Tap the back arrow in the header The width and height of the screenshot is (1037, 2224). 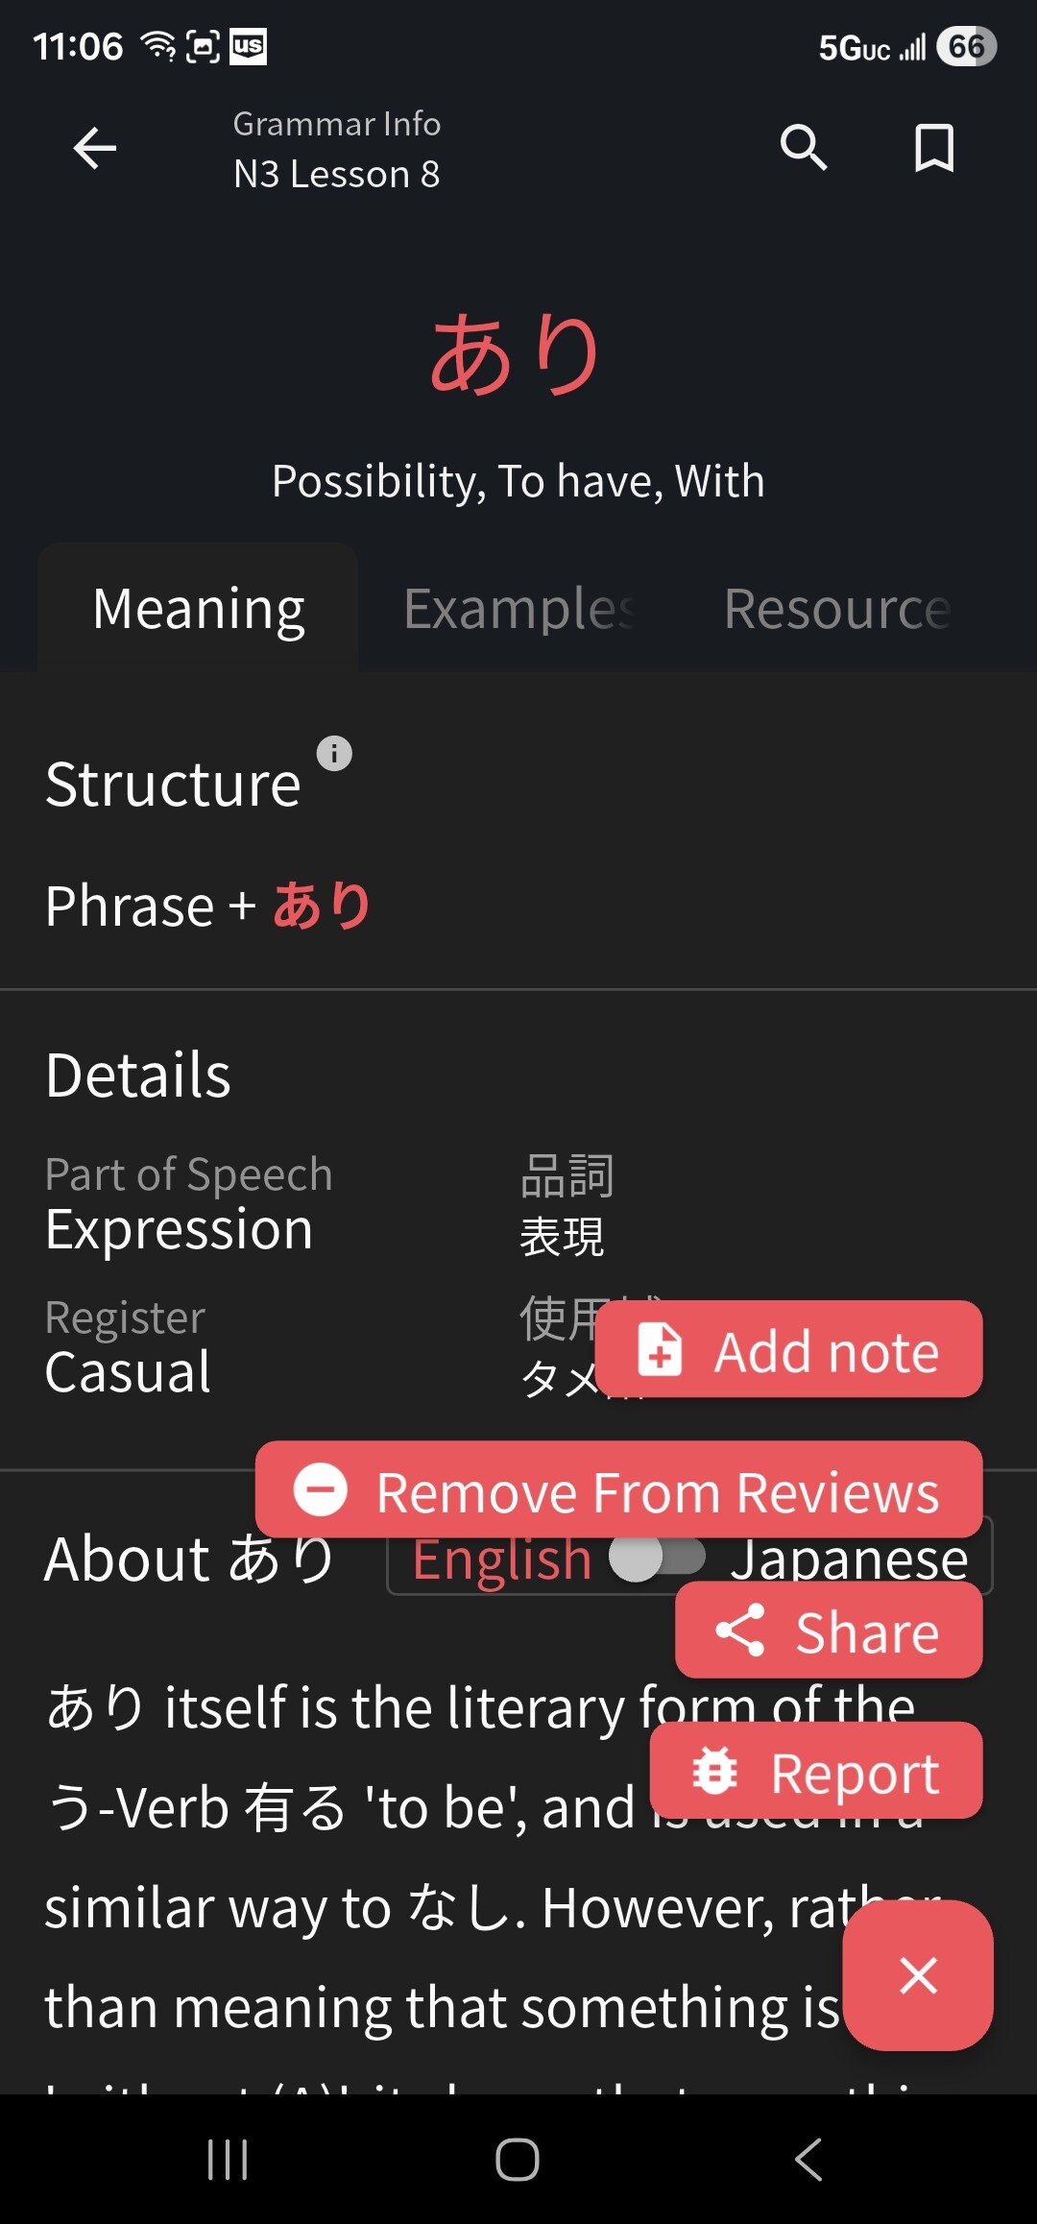[x=95, y=149]
